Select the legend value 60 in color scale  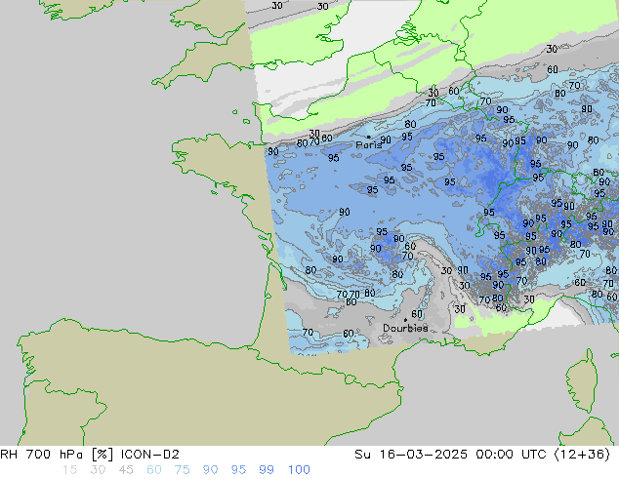coord(154,470)
